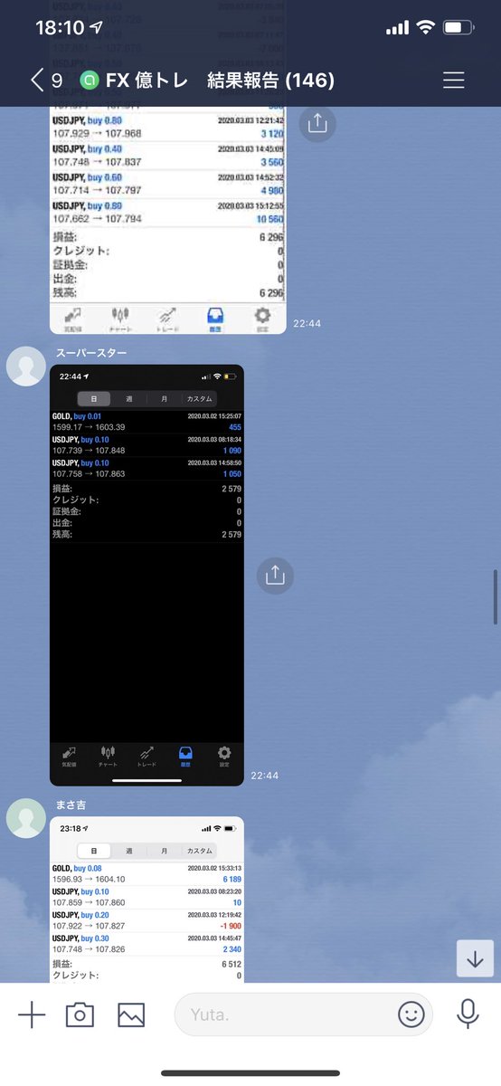The image size is (501, 1086).
Task: Tap the chat scrollbar indicator
Action: (x=496, y=597)
